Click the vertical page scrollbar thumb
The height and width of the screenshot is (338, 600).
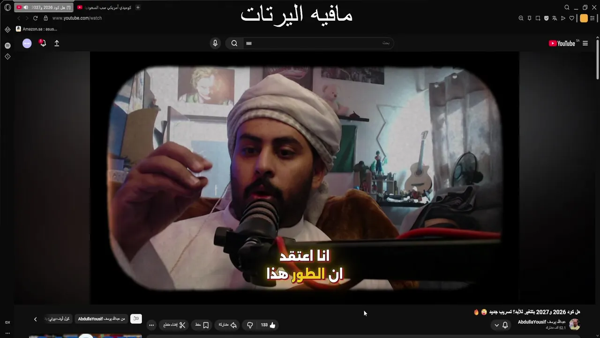[x=597, y=59]
